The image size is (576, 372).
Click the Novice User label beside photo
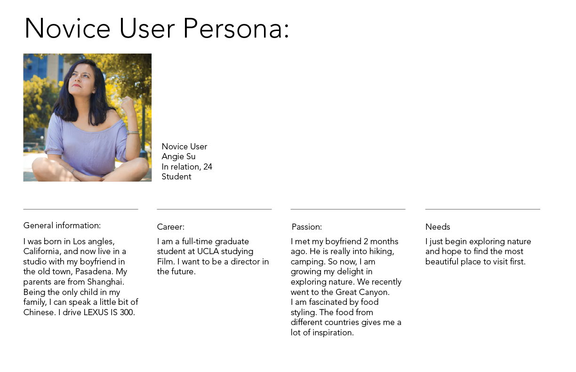184,147
